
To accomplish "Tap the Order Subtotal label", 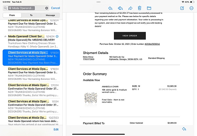I will click(x=136, y=123).
